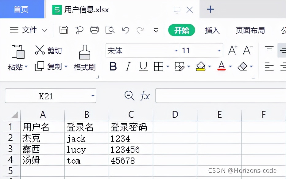Toggle bold formatting
The width and height of the screenshot is (286, 179).
tap(113, 66)
